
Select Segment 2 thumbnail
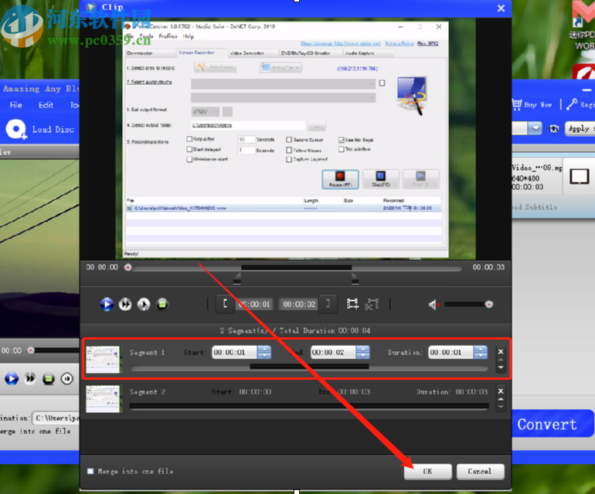pyautogui.click(x=103, y=398)
